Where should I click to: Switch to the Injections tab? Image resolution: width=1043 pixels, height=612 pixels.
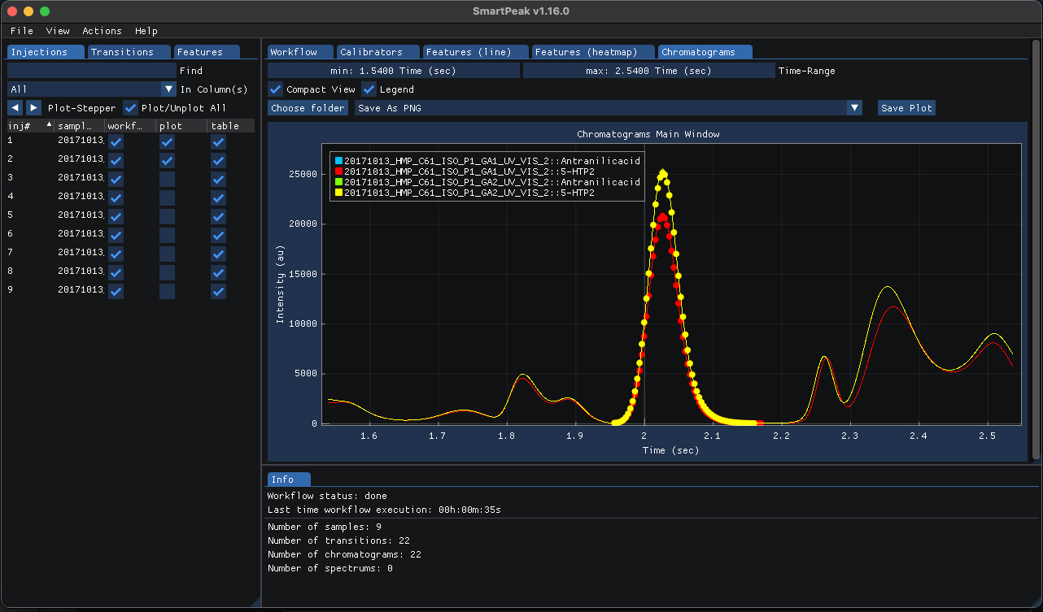tap(46, 52)
